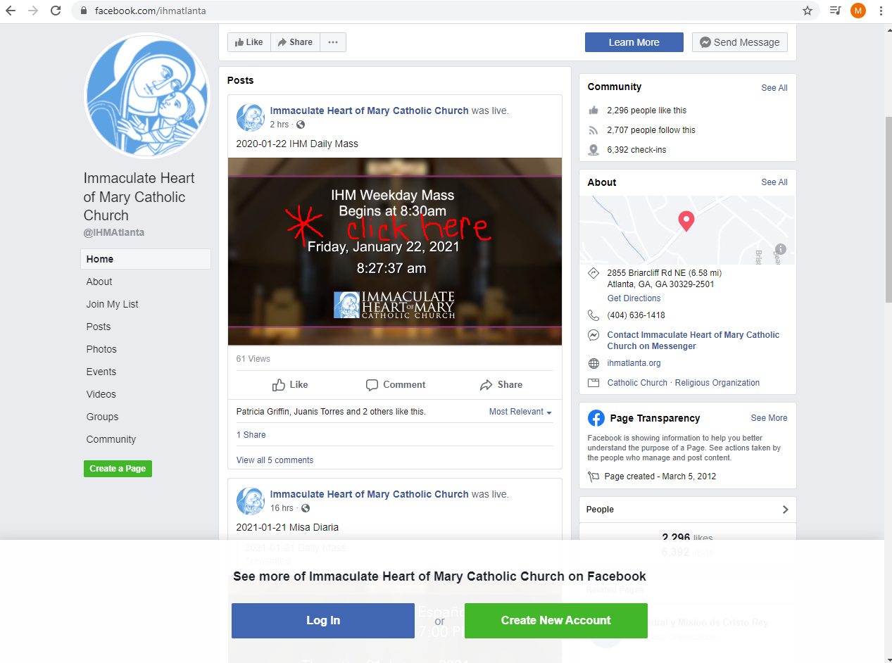The height and width of the screenshot is (663, 892).
Task: Click Contact Immaculate Heart of Mary on Messenger
Action: [x=693, y=341]
